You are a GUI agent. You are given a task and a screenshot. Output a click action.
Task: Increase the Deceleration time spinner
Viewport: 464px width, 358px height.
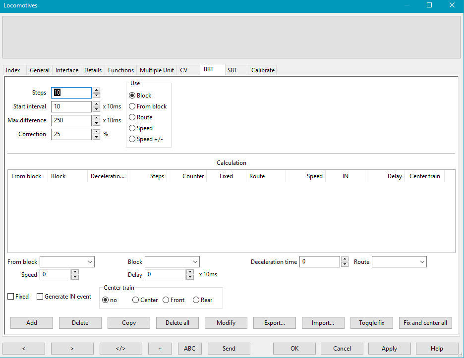345,259
